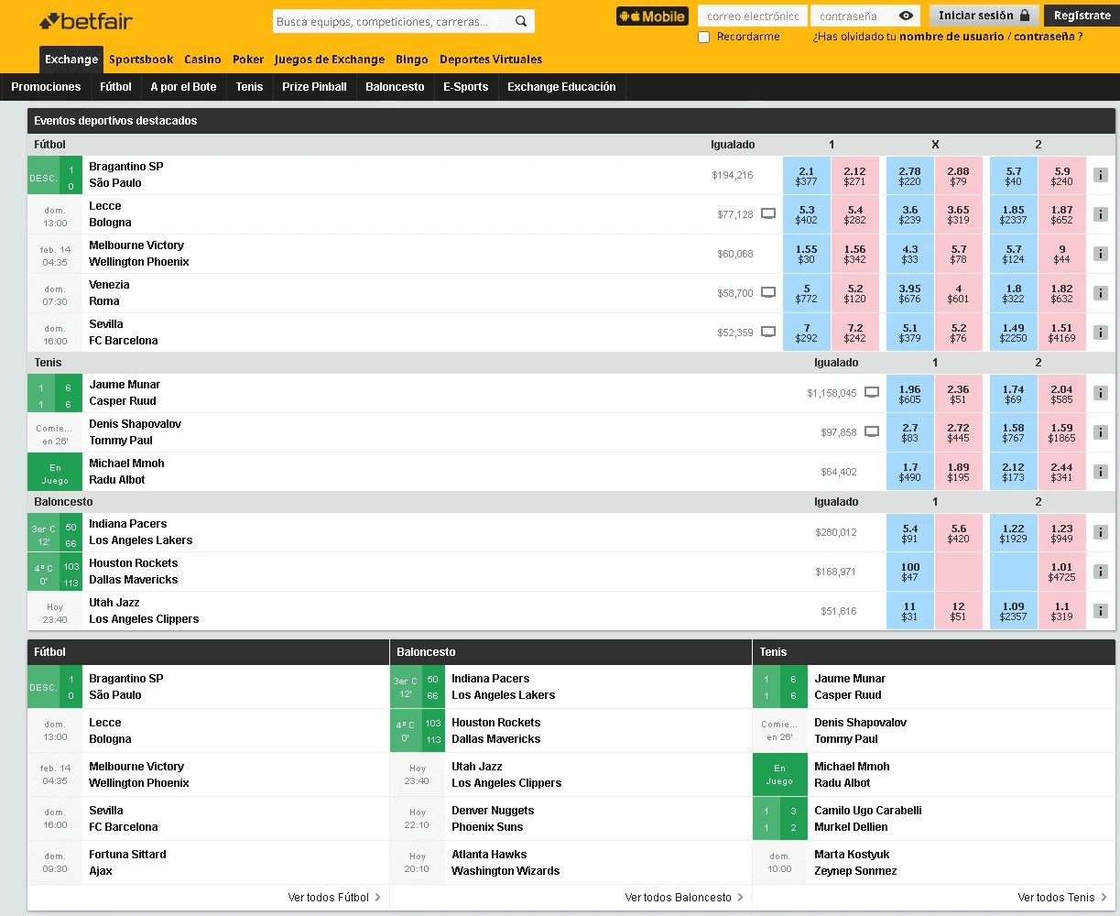Click the Regístrate button

point(1082,16)
